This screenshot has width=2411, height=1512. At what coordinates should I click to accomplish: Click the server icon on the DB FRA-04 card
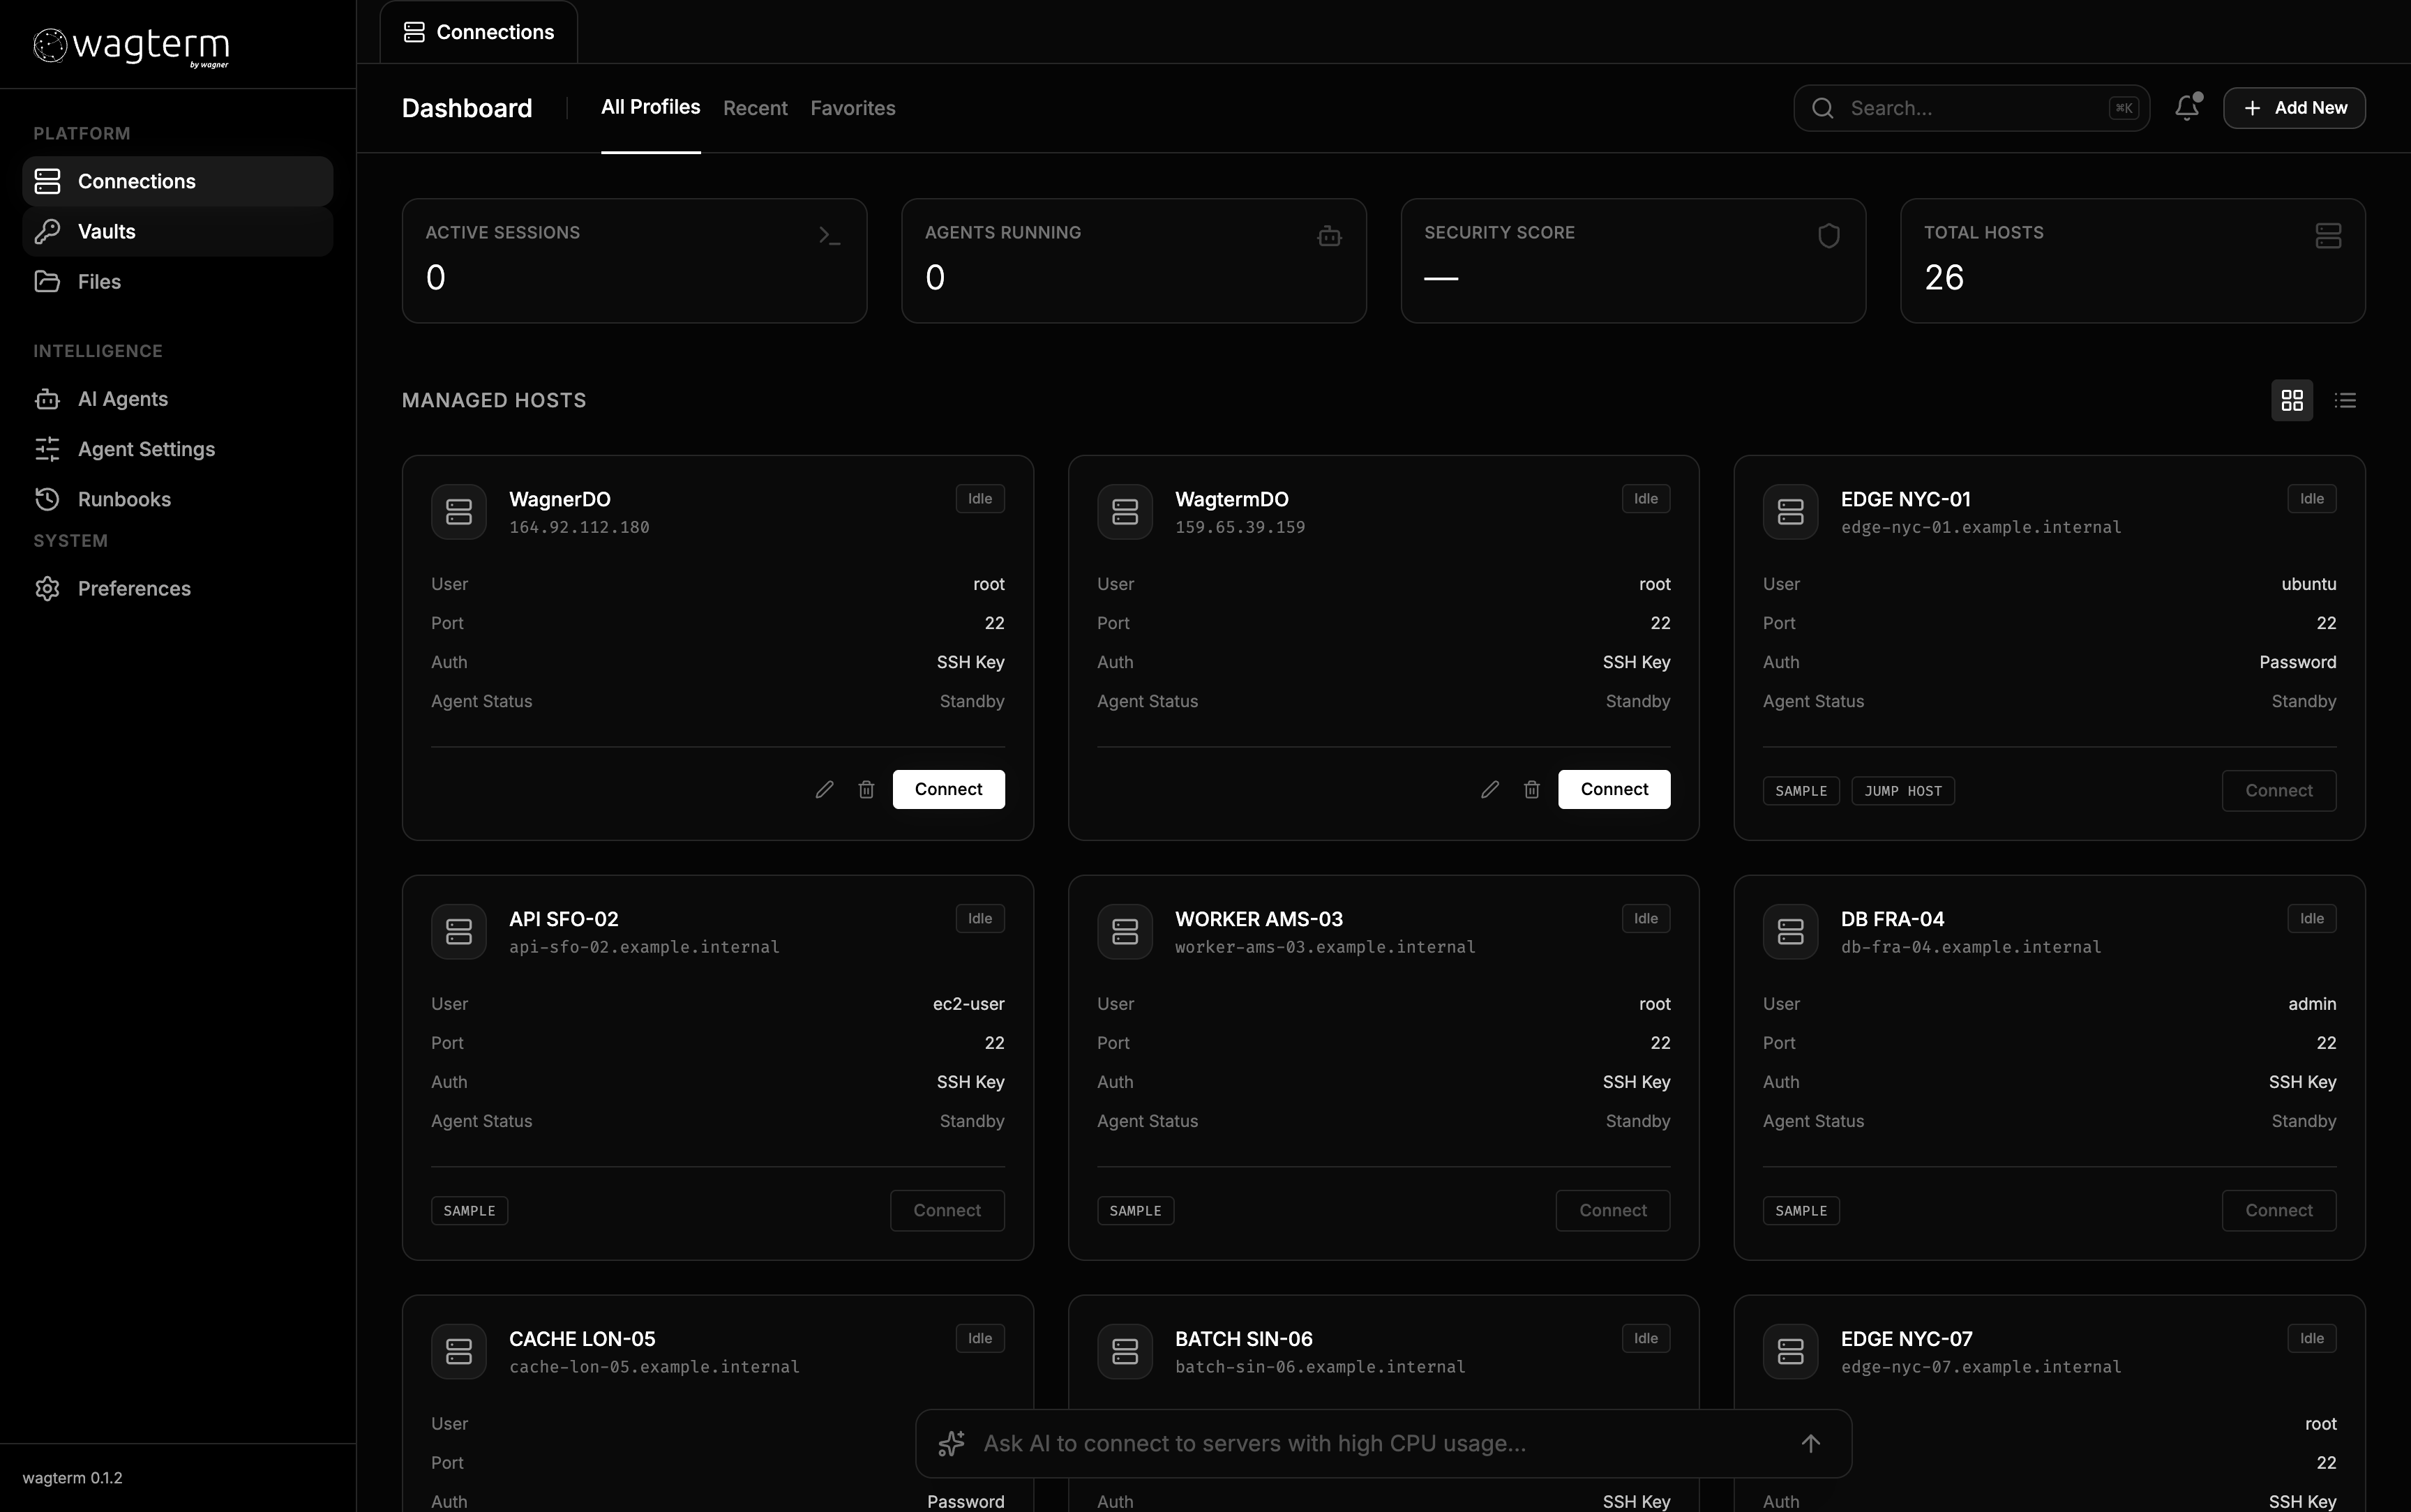pos(1790,931)
